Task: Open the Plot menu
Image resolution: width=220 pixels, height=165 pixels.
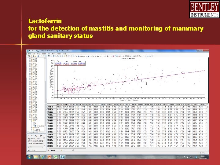Action: coord(49,54)
